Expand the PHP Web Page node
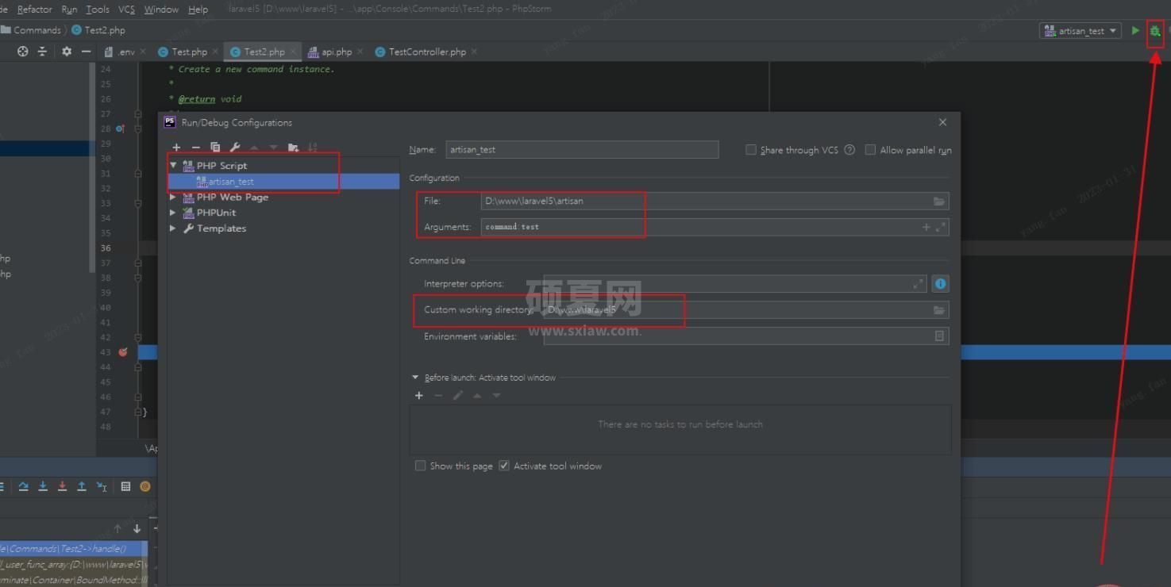This screenshot has height=587, width=1171. coord(173,197)
